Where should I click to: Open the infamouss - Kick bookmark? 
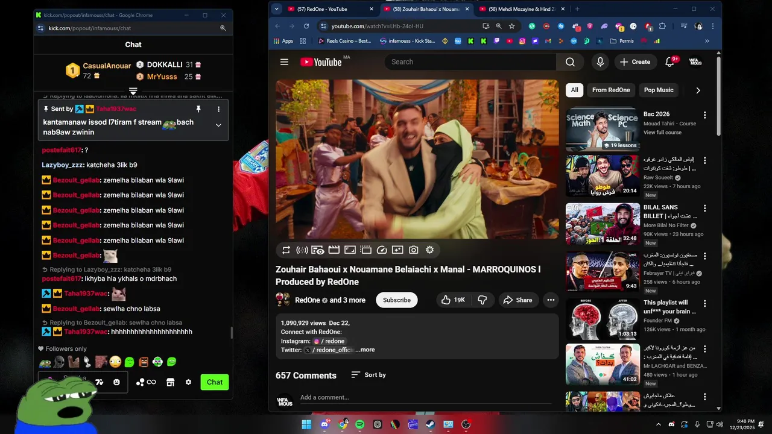point(408,41)
